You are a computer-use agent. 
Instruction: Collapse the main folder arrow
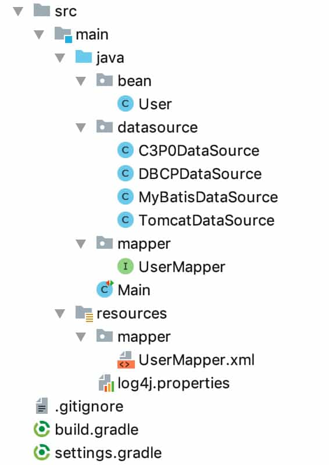point(39,35)
